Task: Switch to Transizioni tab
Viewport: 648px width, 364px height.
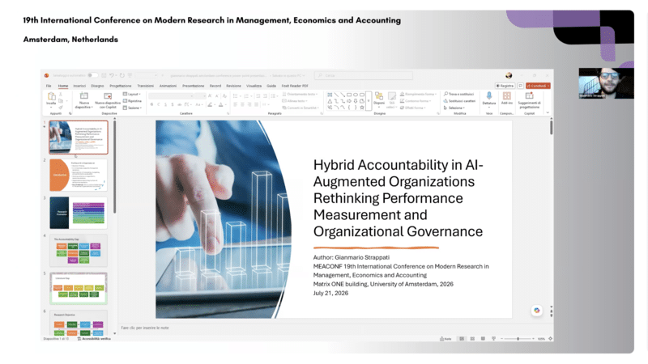Action: (146, 86)
